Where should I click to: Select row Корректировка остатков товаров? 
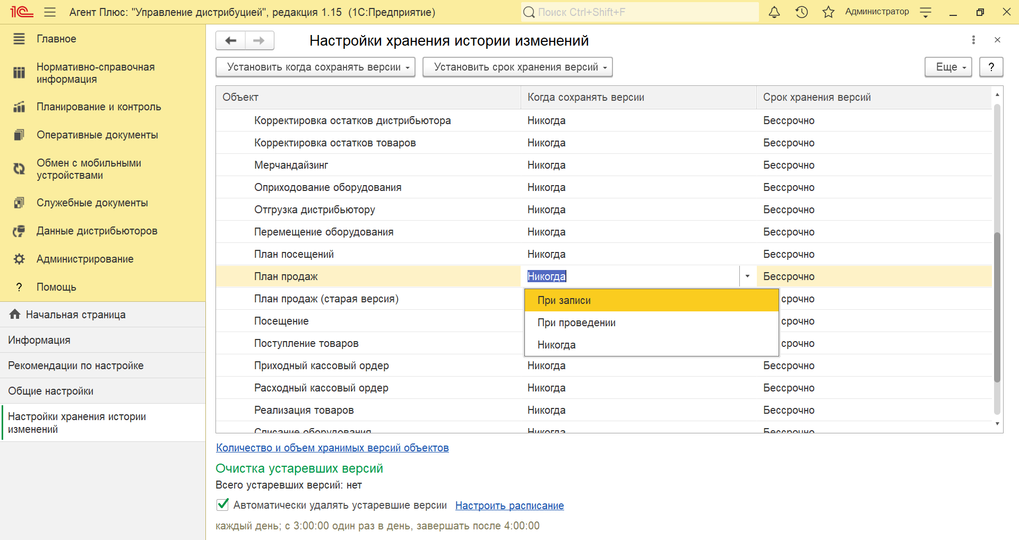coord(604,143)
